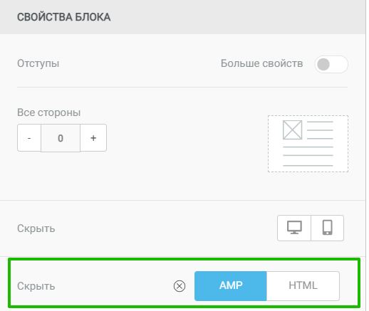Enable the Больше свойств toggle

click(x=331, y=64)
